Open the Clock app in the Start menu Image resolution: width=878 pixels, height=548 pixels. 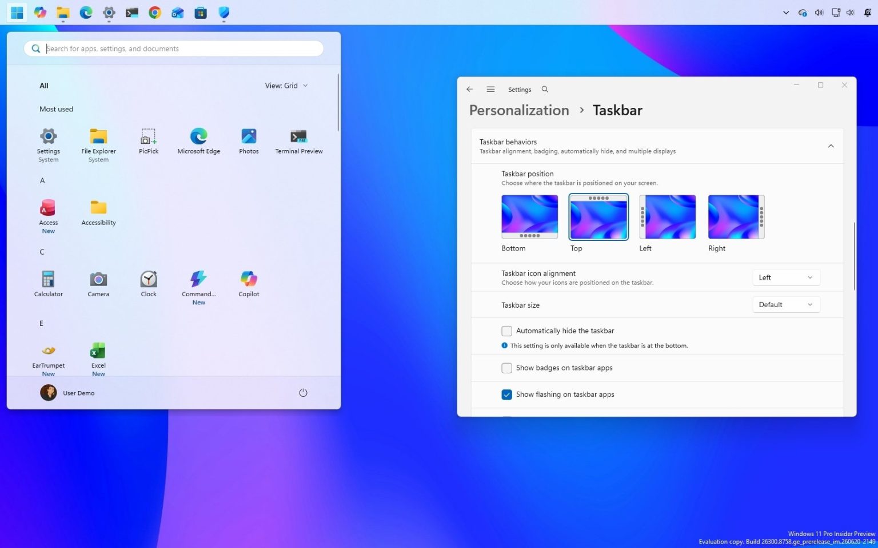point(149,284)
